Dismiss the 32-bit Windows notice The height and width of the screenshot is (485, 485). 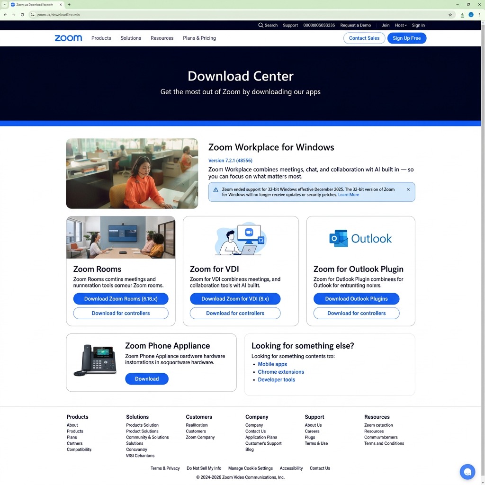coord(408,189)
